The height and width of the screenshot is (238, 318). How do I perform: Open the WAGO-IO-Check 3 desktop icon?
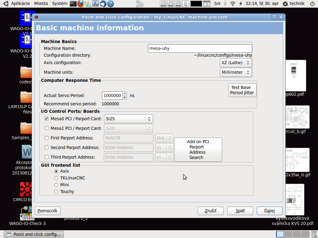pos(27,214)
